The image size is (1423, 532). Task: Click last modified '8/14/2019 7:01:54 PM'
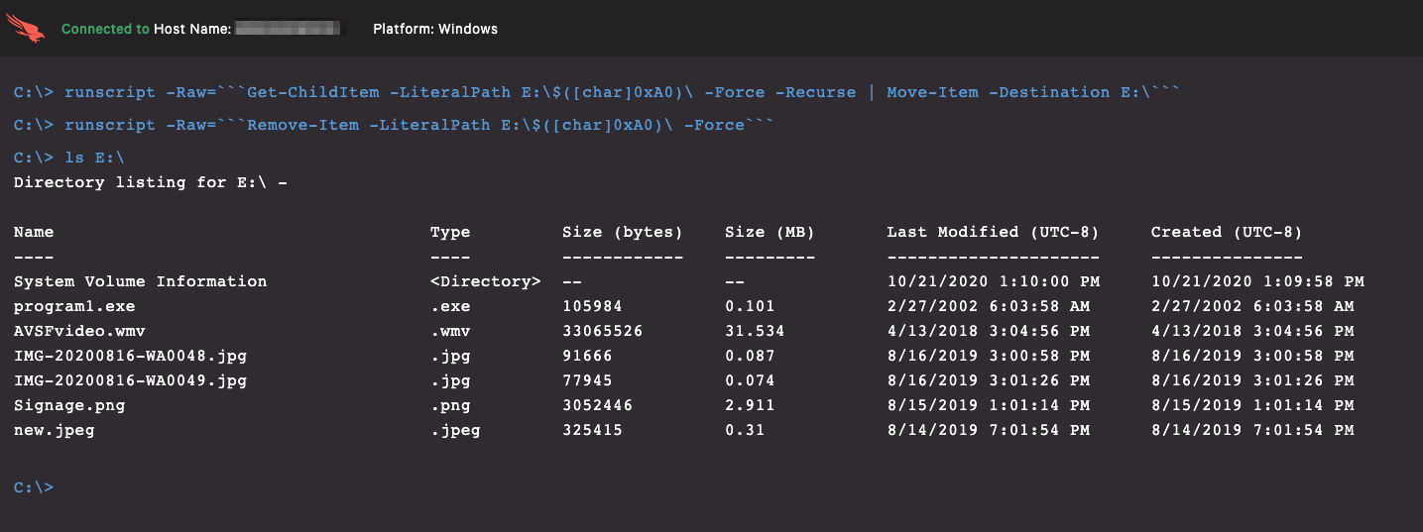tap(989, 430)
